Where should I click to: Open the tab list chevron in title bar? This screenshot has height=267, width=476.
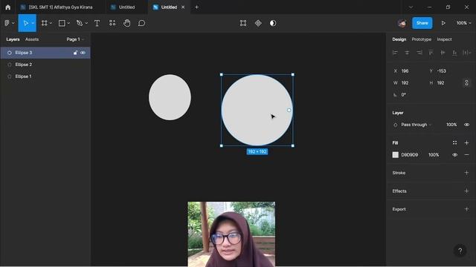pos(411,7)
